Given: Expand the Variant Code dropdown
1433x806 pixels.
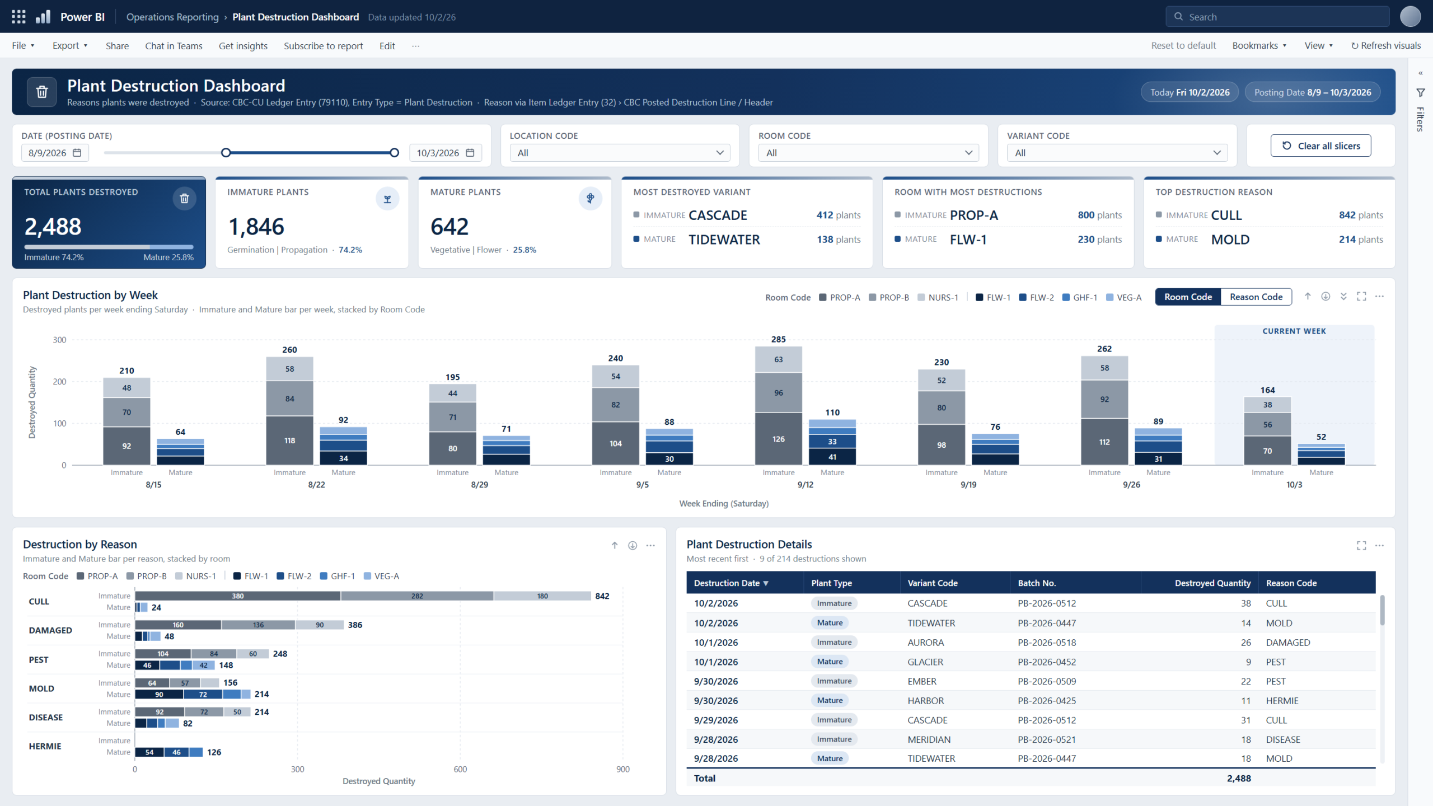Looking at the screenshot, I should 1117,153.
